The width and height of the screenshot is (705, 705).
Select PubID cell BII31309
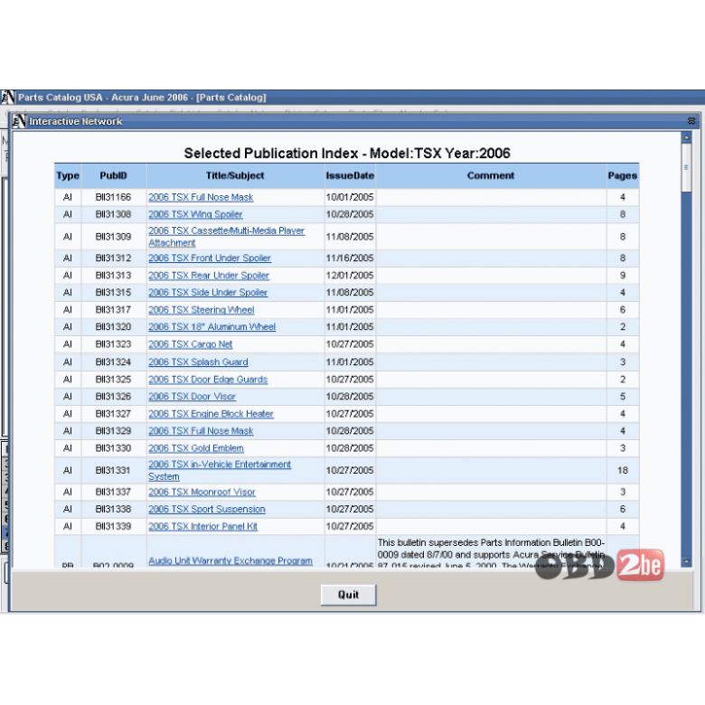(x=113, y=237)
